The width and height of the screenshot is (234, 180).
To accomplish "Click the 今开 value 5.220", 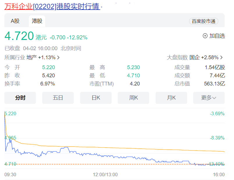I will point(48,67).
